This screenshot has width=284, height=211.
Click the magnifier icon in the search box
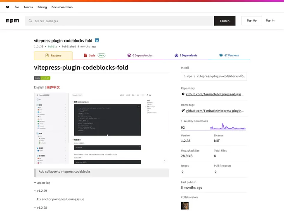tap(31, 21)
